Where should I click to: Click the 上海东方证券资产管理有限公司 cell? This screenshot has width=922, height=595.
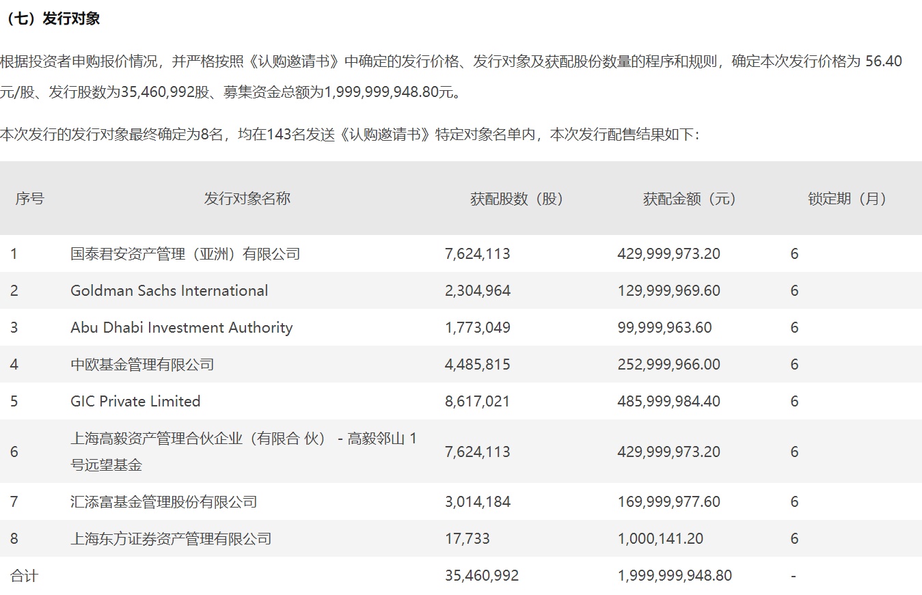click(171, 539)
